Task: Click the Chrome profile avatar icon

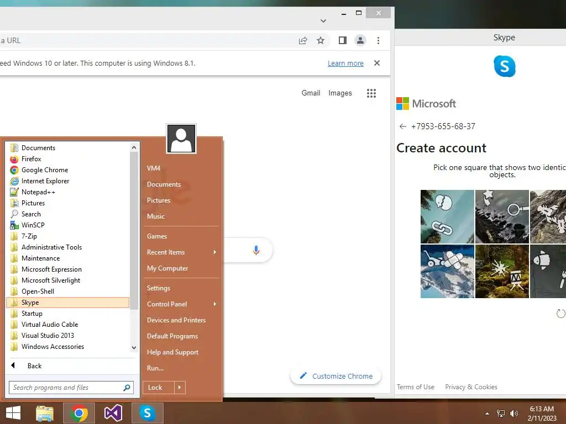Action: (x=360, y=40)
